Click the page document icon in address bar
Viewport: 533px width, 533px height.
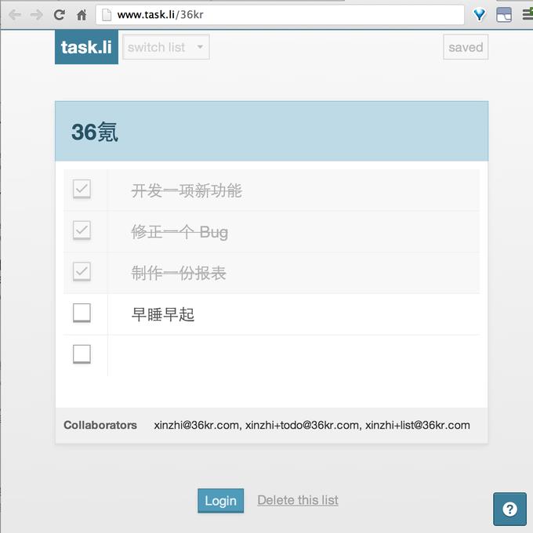[x=107, y=15]
